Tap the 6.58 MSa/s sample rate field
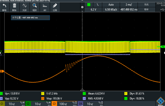This screenshot has width=165, height=106. pos(111,10)
